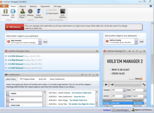Open the Current Player menu
Image resolution: width=154 pixels, height=113 pixels.
(22, 14)
